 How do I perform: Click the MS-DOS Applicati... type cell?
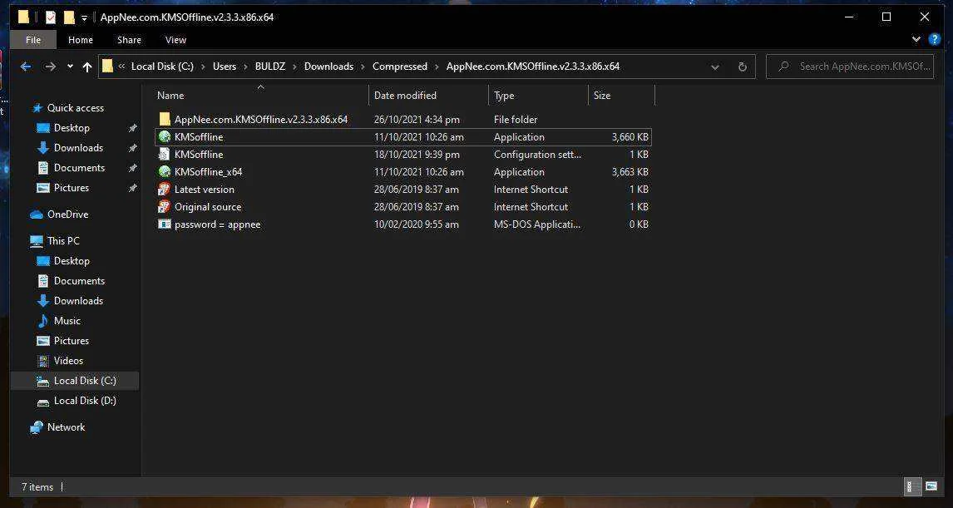[537, 224]
